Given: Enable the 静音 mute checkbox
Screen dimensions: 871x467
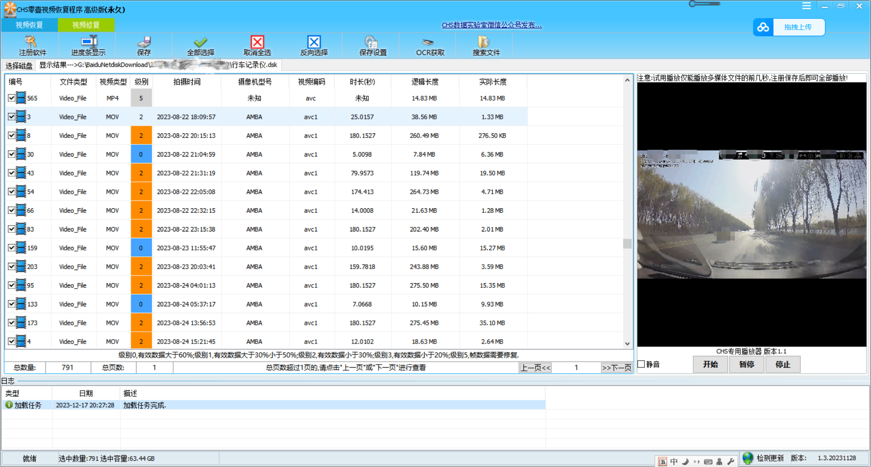Looking at the screenshot, I should [641, 364].
